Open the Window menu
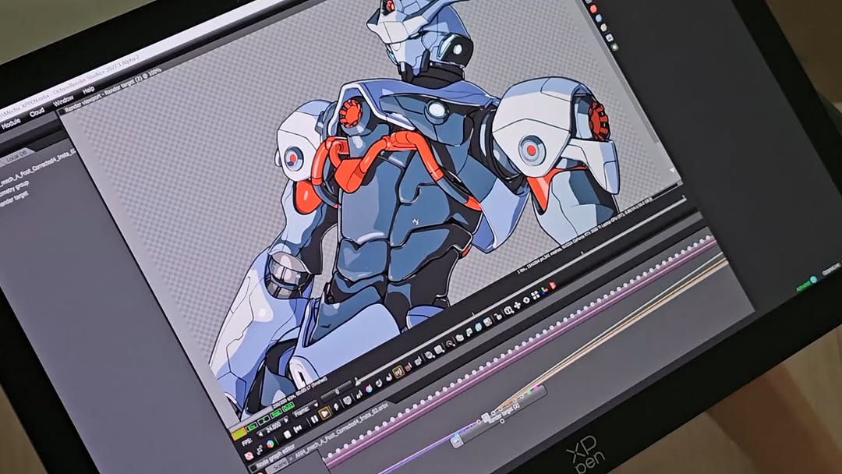The height and width of the screenshot is (474, 842). pos(63,101)
